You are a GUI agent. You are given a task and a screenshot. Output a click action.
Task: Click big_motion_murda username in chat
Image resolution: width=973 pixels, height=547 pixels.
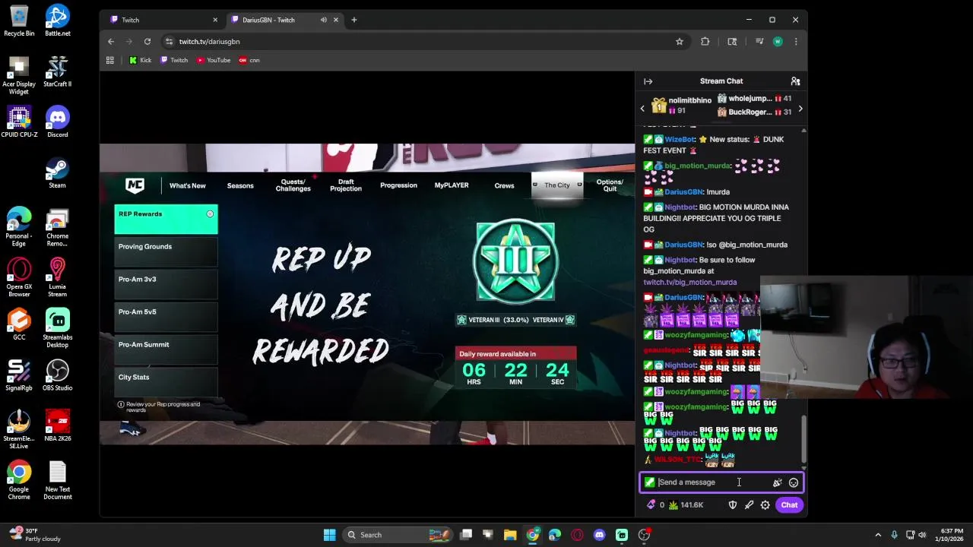698,166
